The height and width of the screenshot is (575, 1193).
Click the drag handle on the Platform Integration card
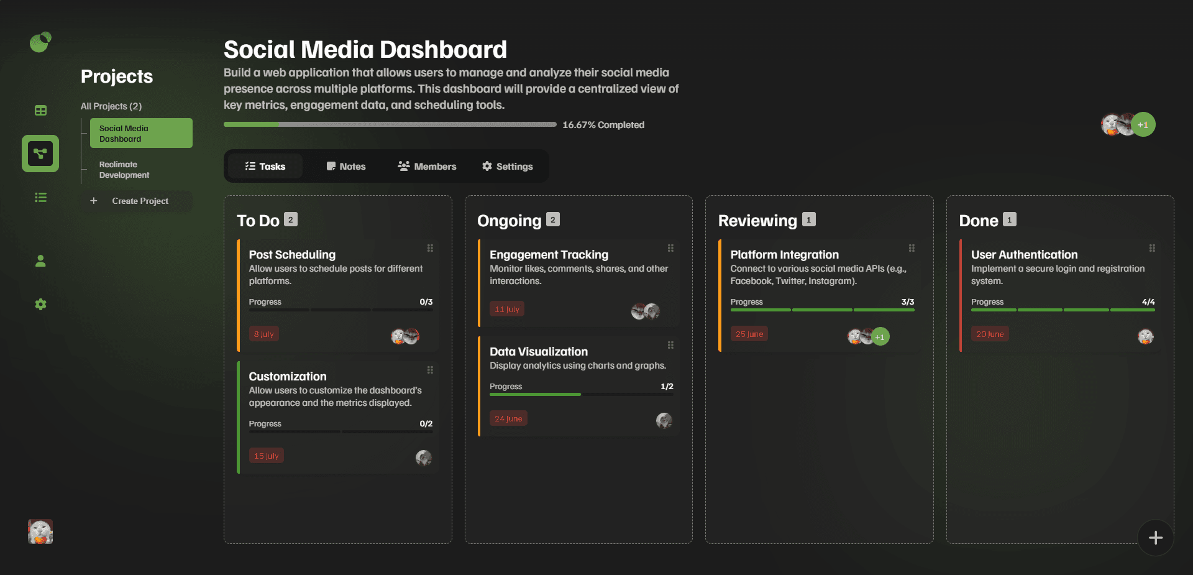coord(912,248)
